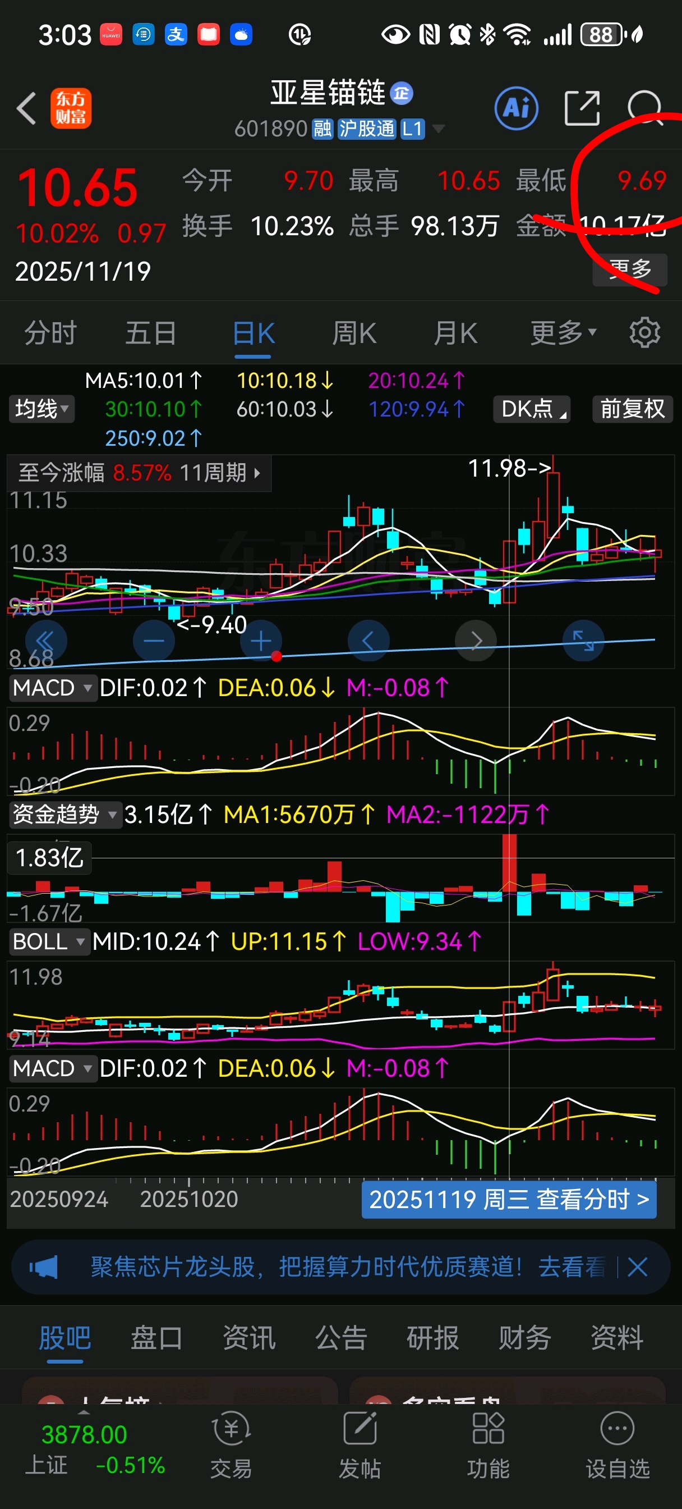Image resolution: width=682 pixels, height=1509 pixels.
Task: Expand stock code dropdown arrow after L1
Action: [x=438, y=129]
